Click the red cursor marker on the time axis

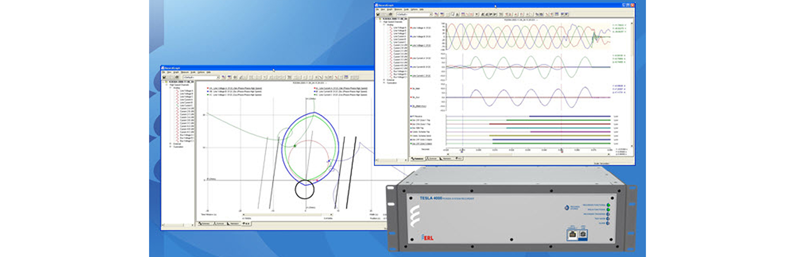[x=562, y=152]
